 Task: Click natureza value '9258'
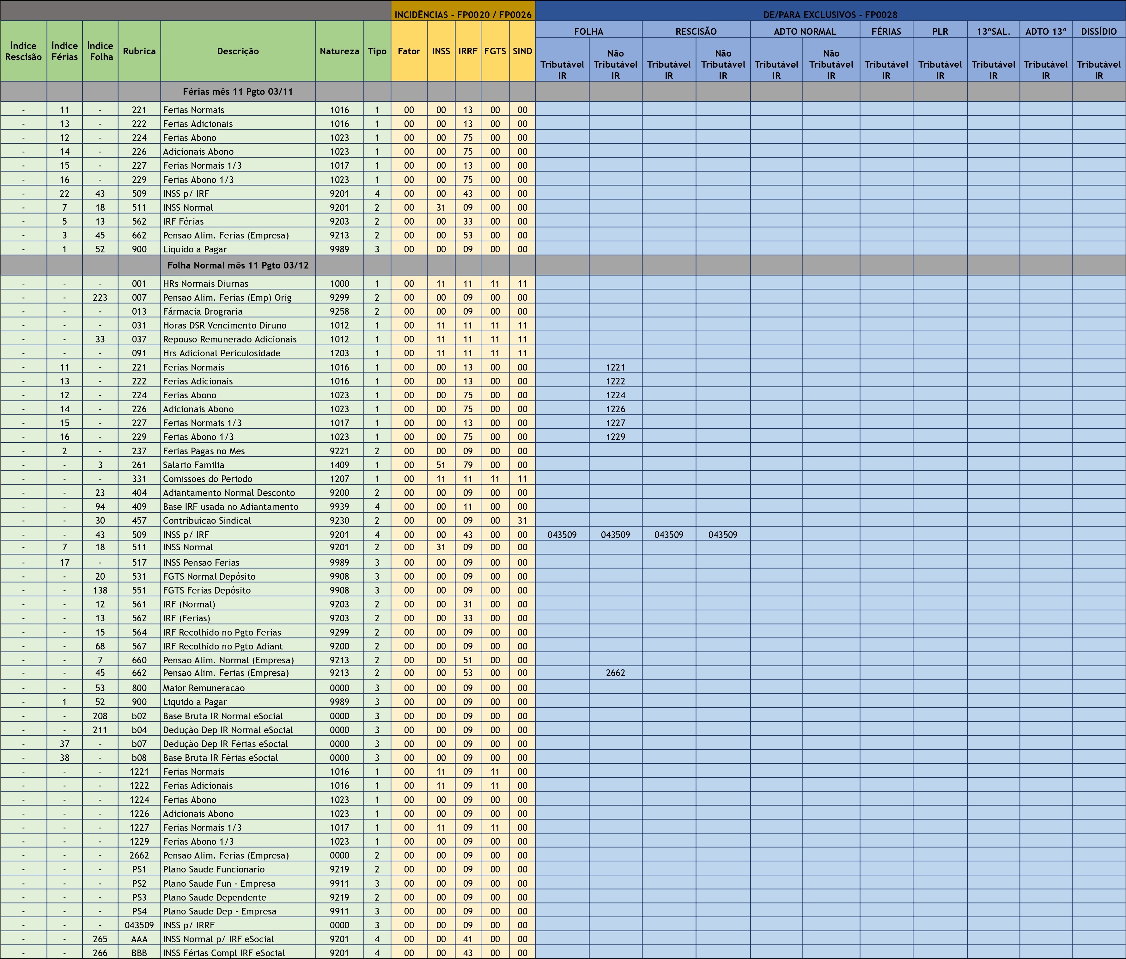340,311
